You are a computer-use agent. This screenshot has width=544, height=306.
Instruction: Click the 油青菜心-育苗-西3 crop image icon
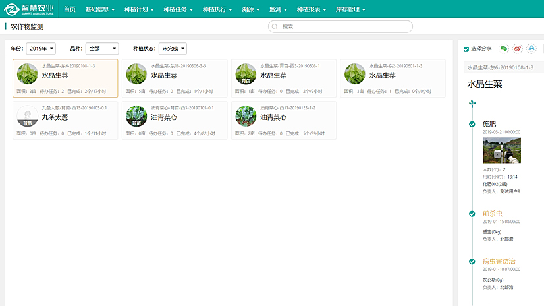pyautogui.click(x=136, y=116)
